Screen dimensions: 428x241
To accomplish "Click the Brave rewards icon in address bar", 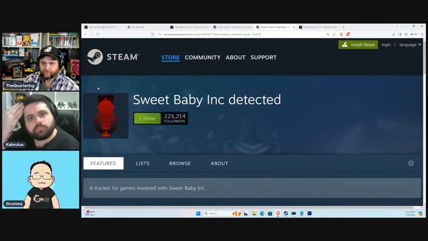I will tap(348, 34).
